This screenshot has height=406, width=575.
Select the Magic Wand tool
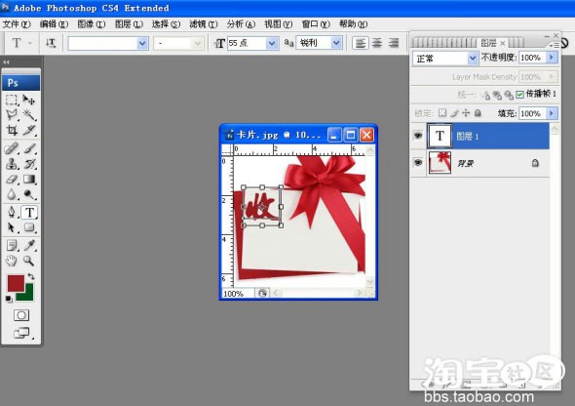coord(29,115)
